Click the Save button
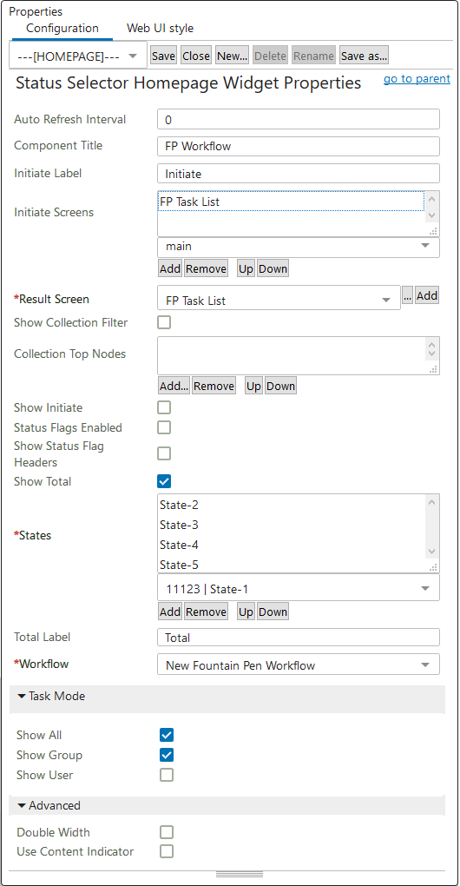460x886 pixels. pos(164,56)
